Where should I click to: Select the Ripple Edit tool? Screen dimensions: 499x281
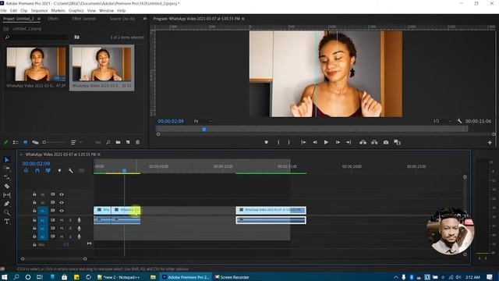(7, 177)
